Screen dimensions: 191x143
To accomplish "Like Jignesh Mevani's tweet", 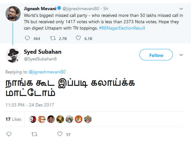I will [x=78, y=38].
